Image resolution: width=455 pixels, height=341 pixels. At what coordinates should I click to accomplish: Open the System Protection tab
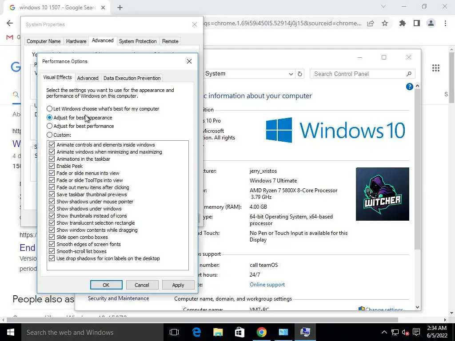coord(138,41)
